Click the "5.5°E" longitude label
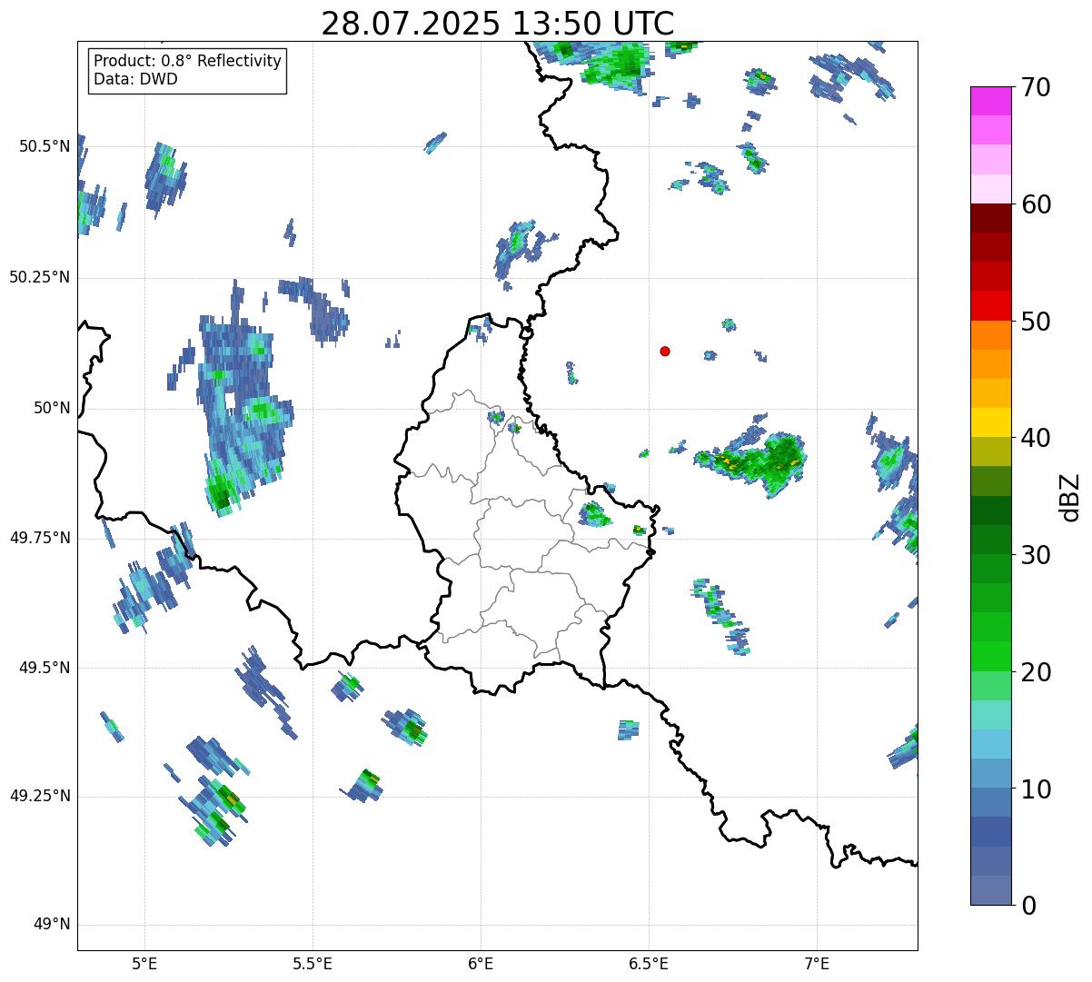 (313, 964)
